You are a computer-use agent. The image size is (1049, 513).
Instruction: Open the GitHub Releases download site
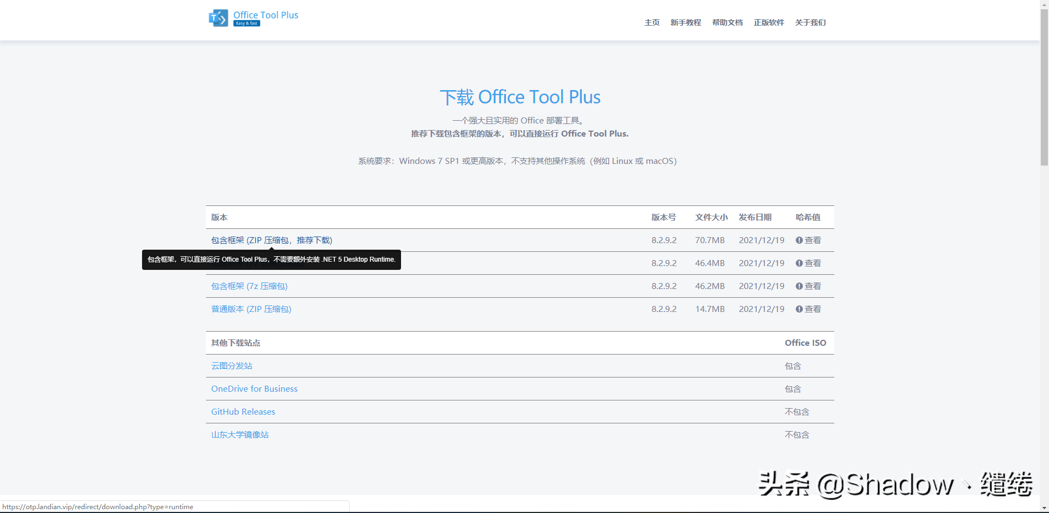pos(243,412)
